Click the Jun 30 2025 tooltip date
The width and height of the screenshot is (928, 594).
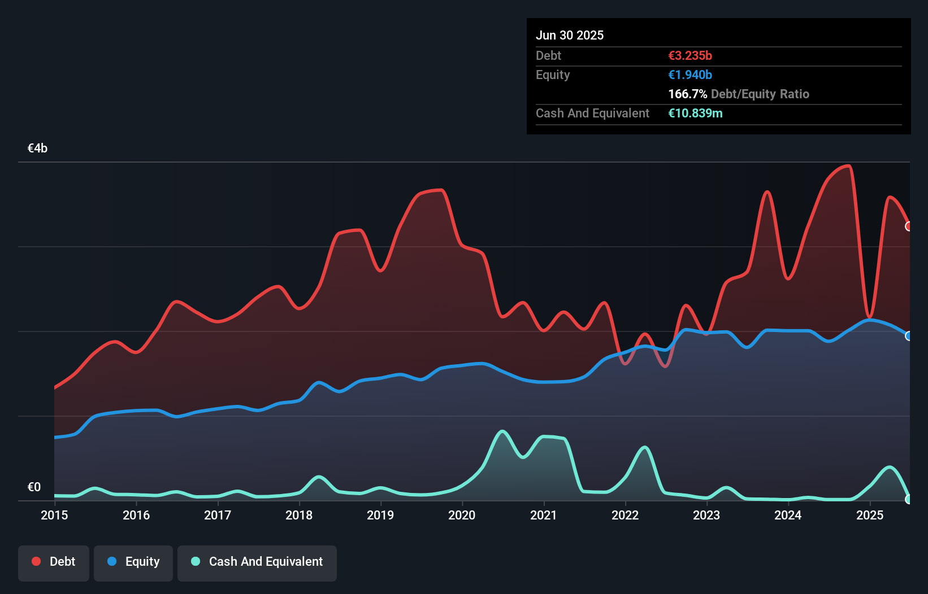(570, 35)
